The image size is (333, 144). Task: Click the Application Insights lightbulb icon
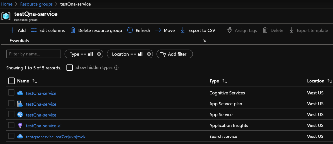20,126
